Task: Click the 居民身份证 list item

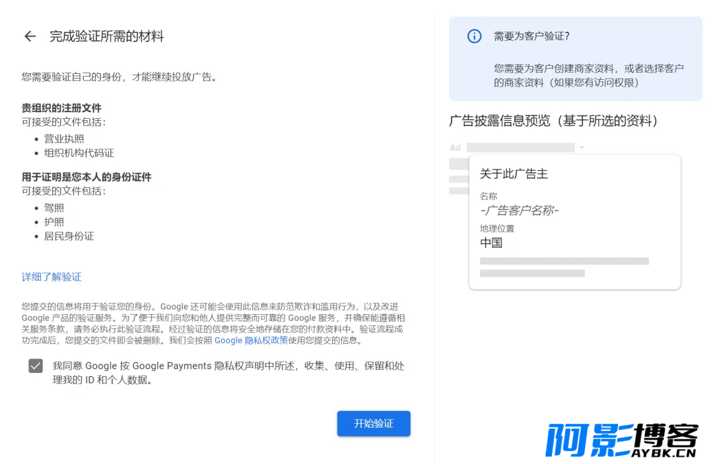Action: click(x=69, y=236)
